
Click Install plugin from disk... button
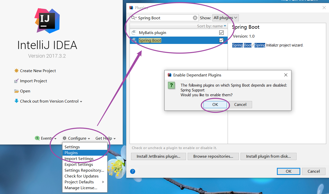click(269, 156)
